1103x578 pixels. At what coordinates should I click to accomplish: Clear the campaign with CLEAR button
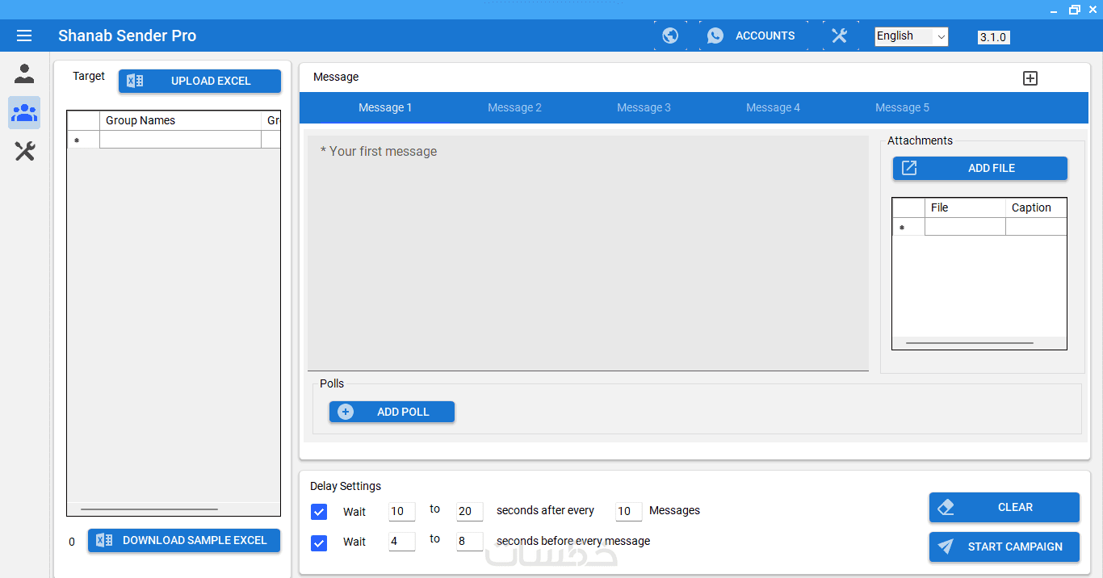click(x=1004, y=507)
